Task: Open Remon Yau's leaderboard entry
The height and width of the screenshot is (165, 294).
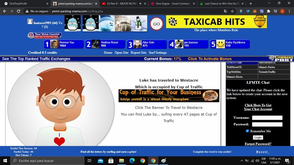Action: (64, 44)
